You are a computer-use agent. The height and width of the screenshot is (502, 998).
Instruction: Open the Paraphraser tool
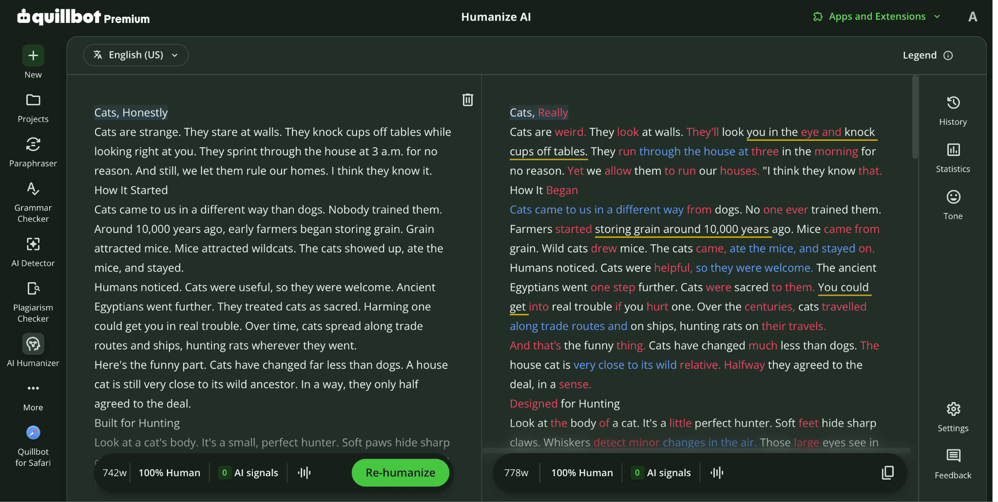tap(33, 153)
